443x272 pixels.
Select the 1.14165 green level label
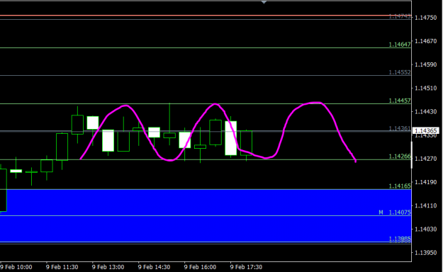point(400,186)
